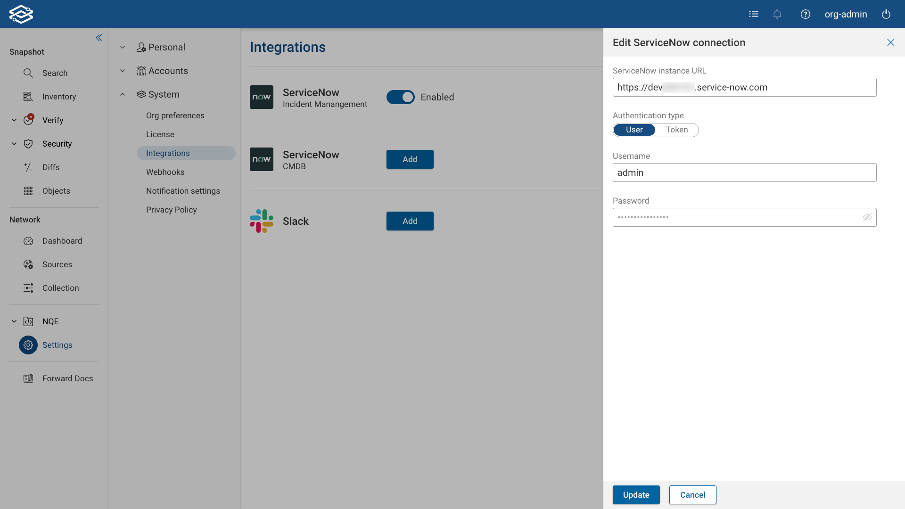
Task: Expand the Accounts section
Action: [122, 71]
